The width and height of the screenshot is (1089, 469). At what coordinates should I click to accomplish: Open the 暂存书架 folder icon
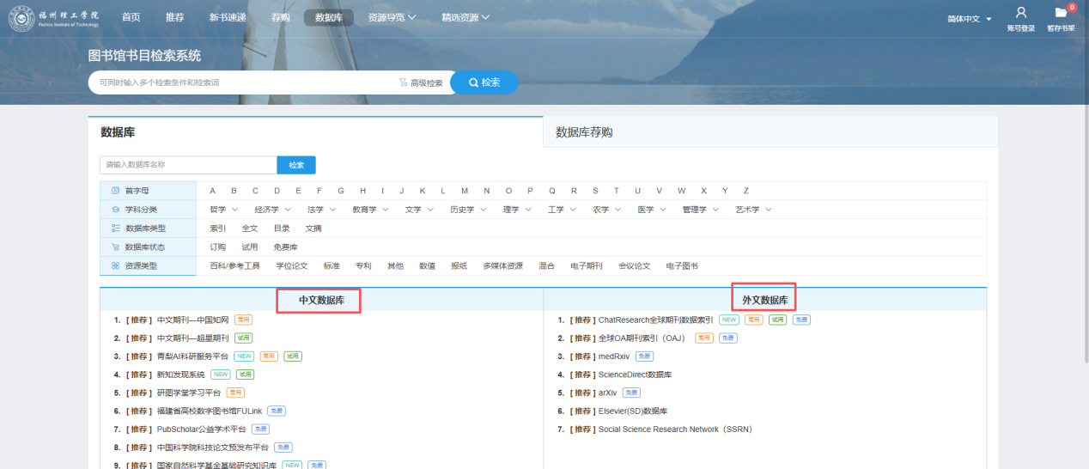click(x=1061, y=13)
